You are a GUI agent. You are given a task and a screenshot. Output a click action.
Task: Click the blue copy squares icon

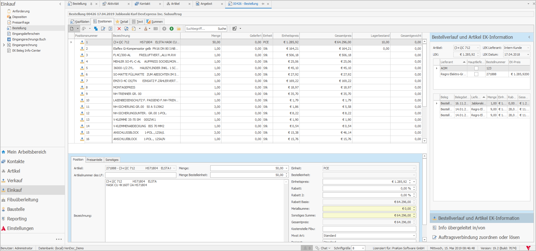click(96, 29)
